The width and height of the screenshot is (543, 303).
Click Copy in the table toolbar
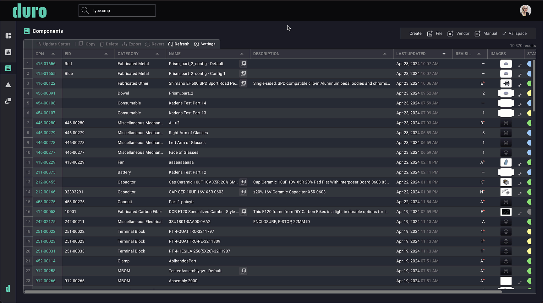click(87, 44)
